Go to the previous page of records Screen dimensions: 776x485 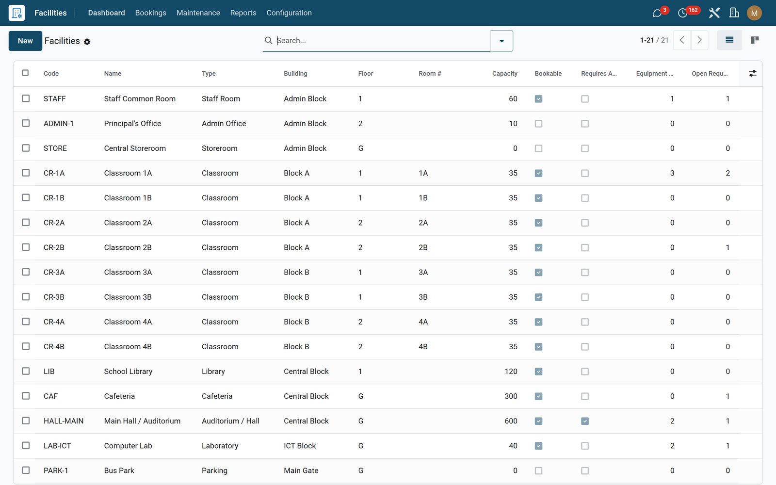[682, 40]
